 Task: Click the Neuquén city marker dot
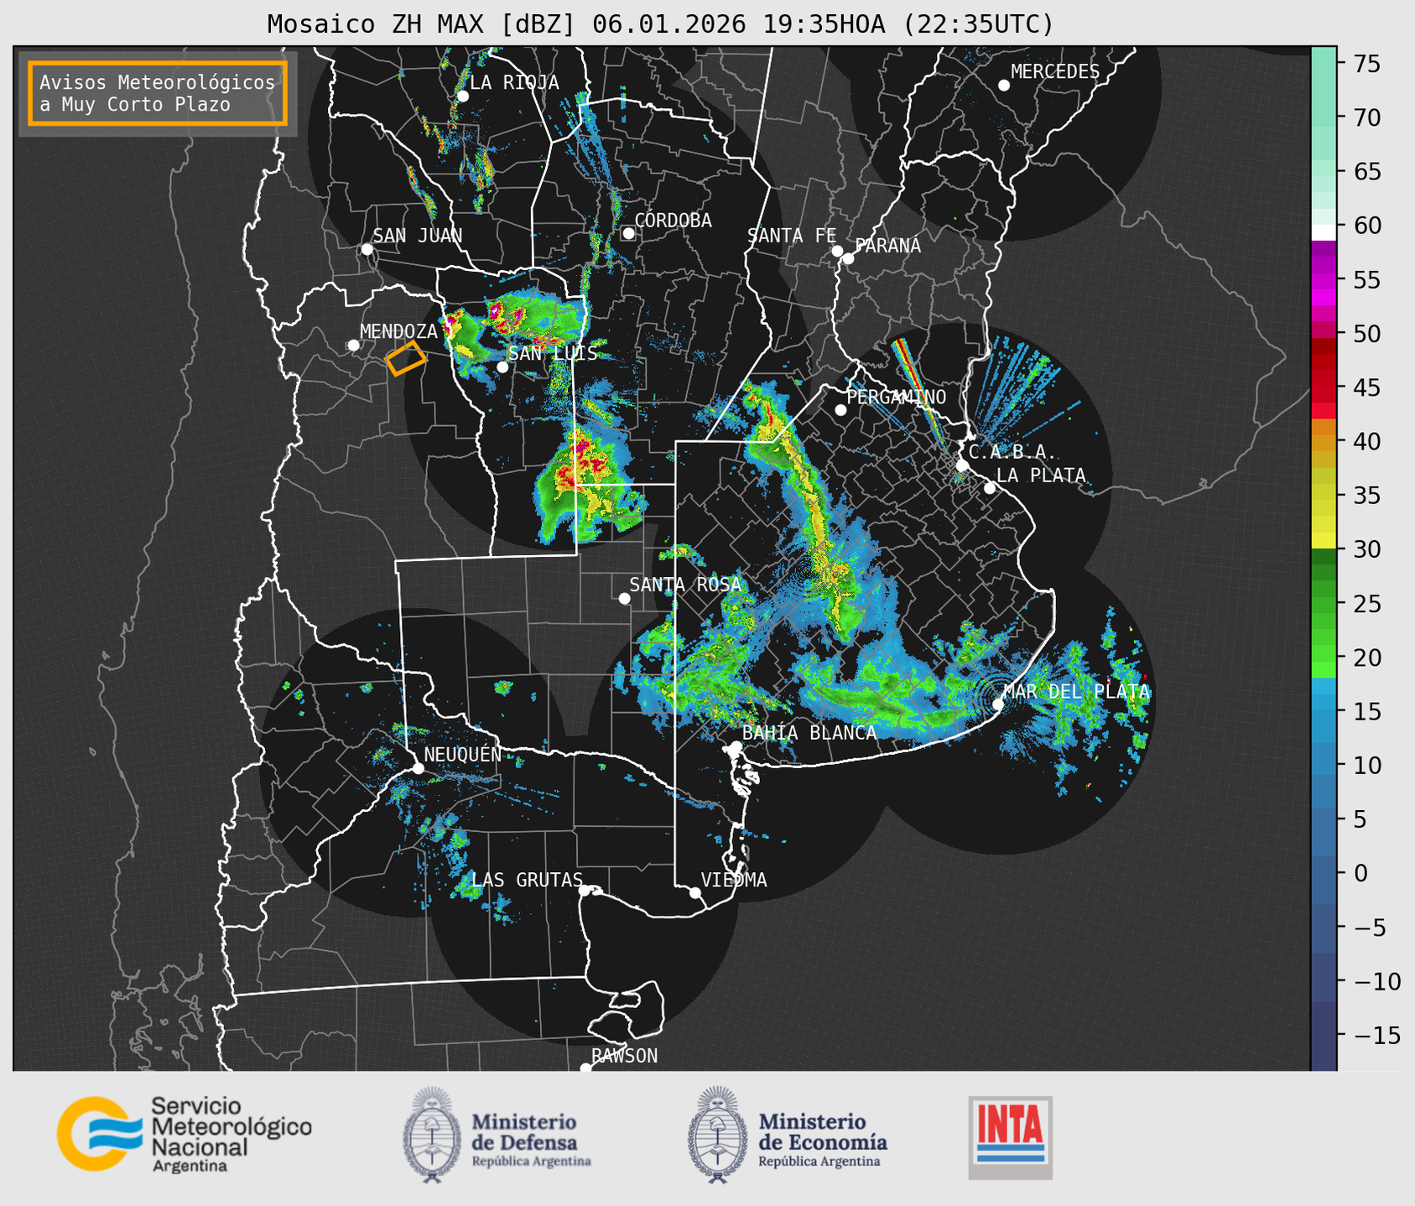point(418,768)
